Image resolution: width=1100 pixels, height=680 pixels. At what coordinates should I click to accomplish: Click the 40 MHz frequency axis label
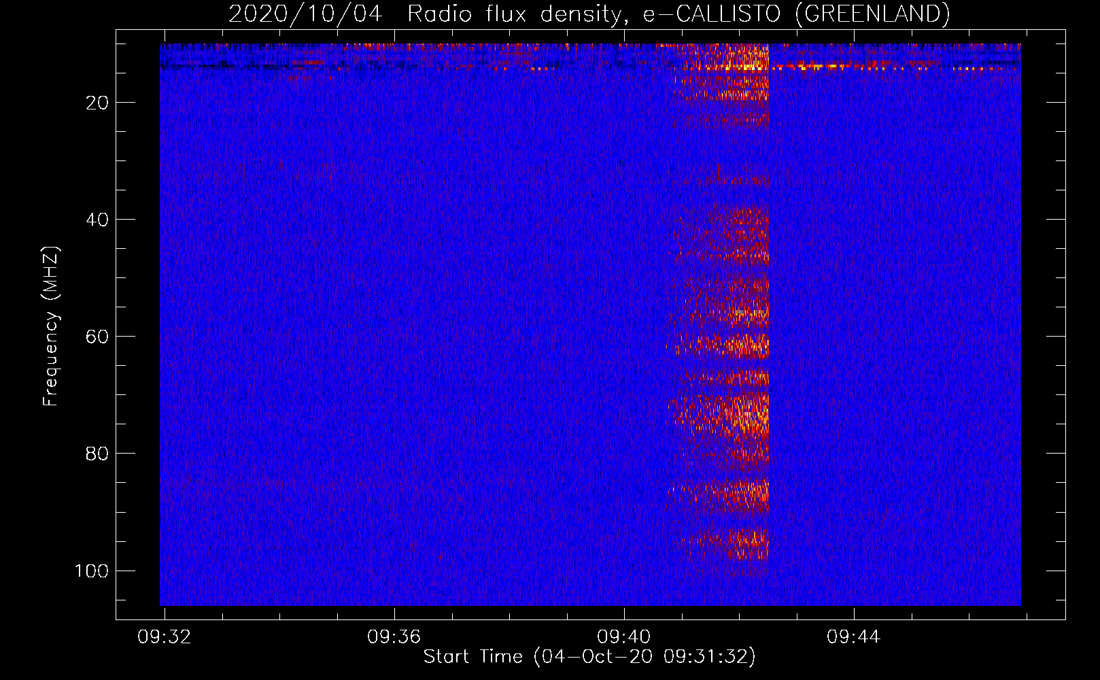click(x=97, y=220)
